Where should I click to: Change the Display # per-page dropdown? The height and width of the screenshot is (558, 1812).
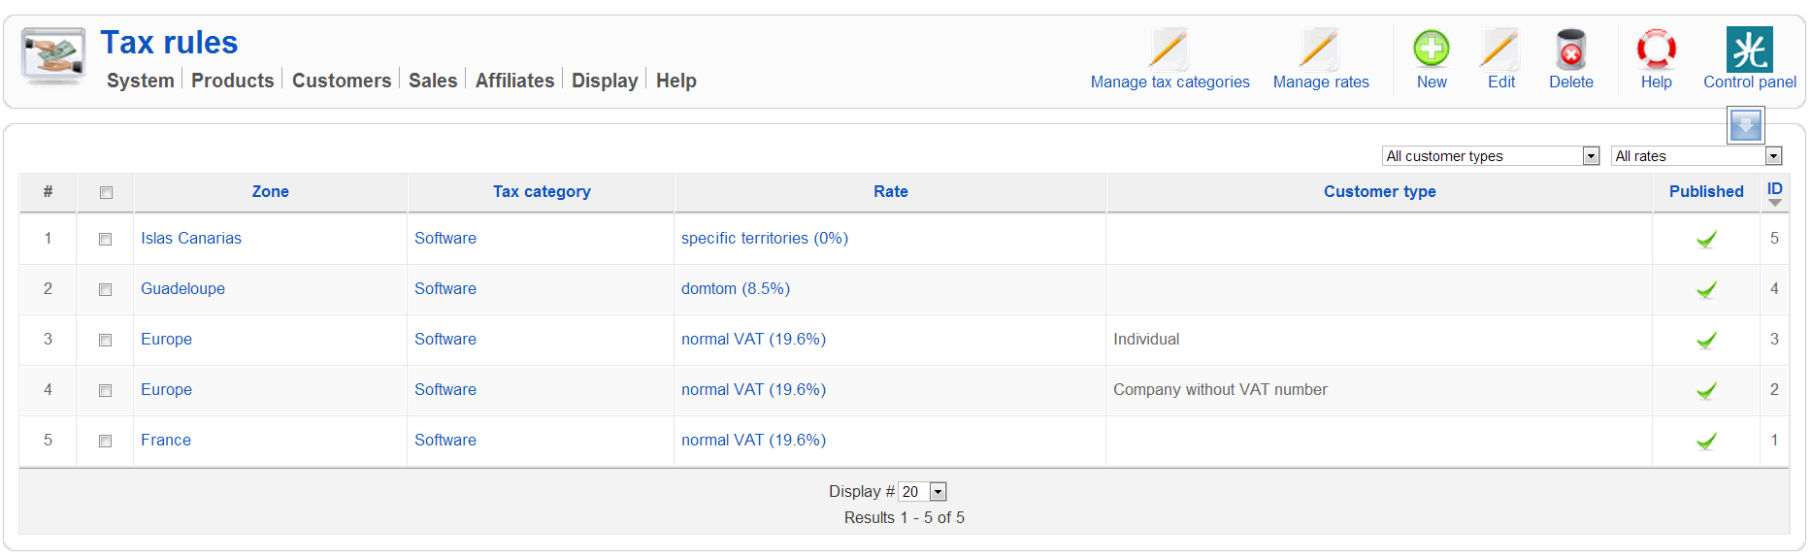[x=922, y=491]
